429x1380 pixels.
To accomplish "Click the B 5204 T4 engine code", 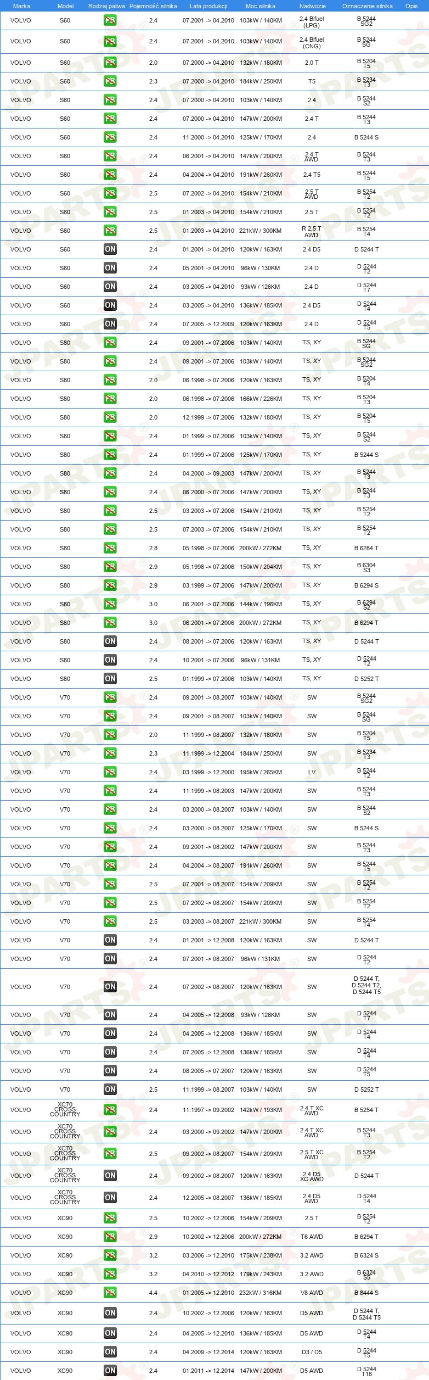I will tap(366, 381).
